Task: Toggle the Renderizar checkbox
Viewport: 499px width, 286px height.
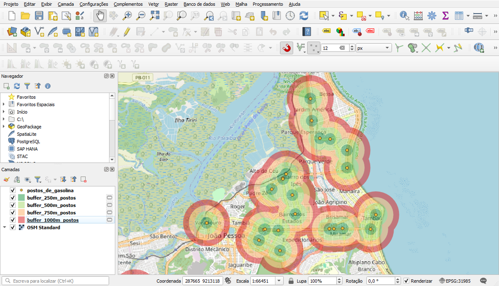Action: [x=406, y=281]
